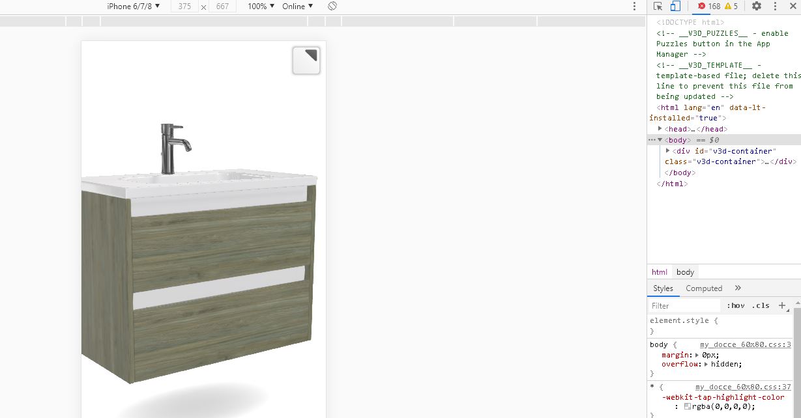
Task: Open the my_docce_60x80.css:3 source link
Action: (x=746, y=344)
